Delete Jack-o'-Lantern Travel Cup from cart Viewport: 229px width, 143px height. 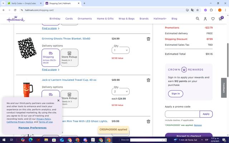[148, 80]
